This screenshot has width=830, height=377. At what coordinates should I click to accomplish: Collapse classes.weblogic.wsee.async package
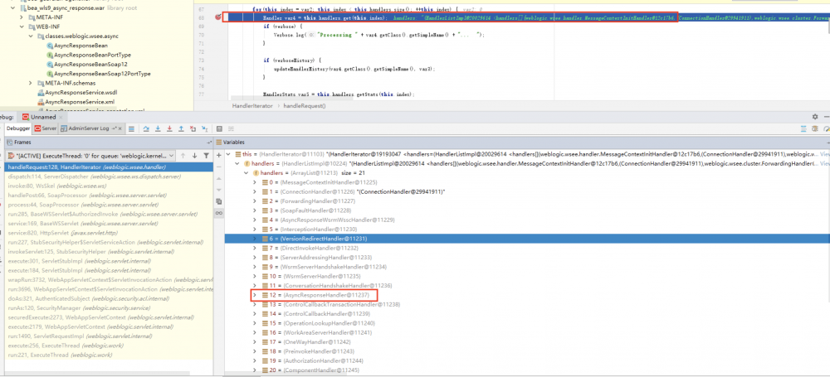click(x=32, y=36)
